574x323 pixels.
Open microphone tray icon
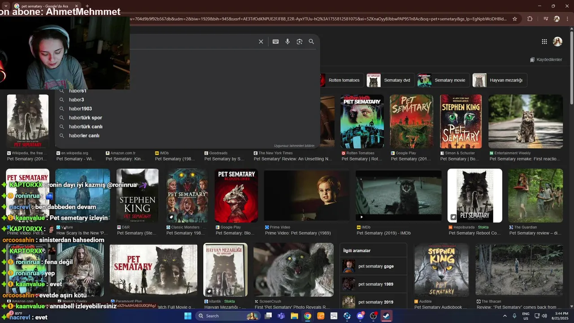[515, 316]
